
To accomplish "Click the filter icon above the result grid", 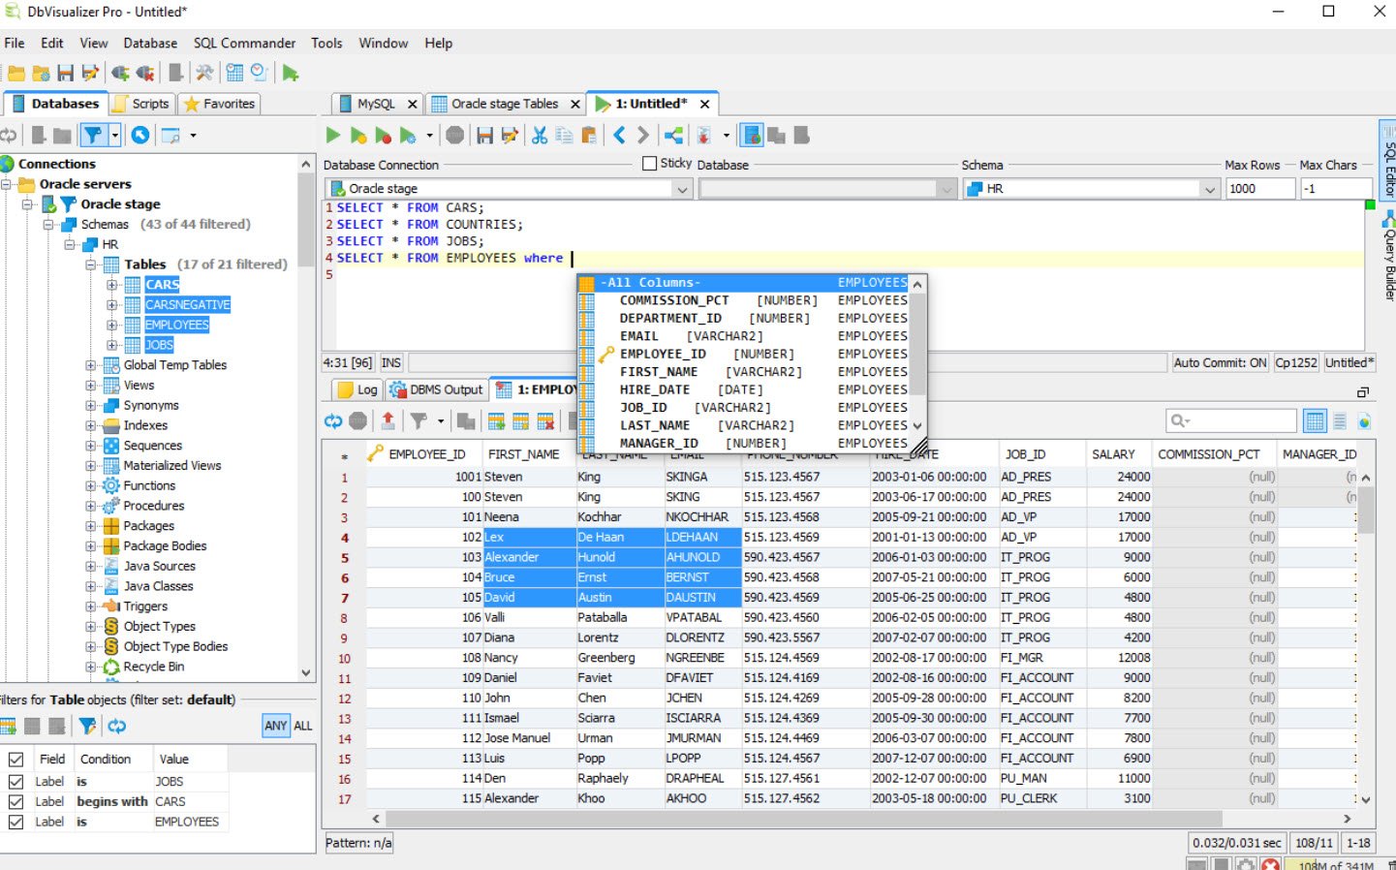I will (x=420, y=419).
